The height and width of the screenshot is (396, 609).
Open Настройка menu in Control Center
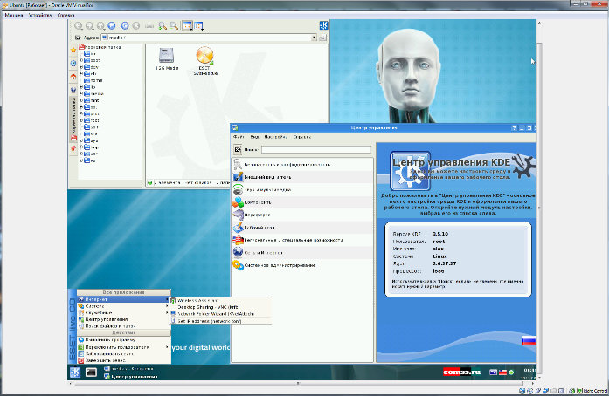pyautogui.click(x=276, y=137)
